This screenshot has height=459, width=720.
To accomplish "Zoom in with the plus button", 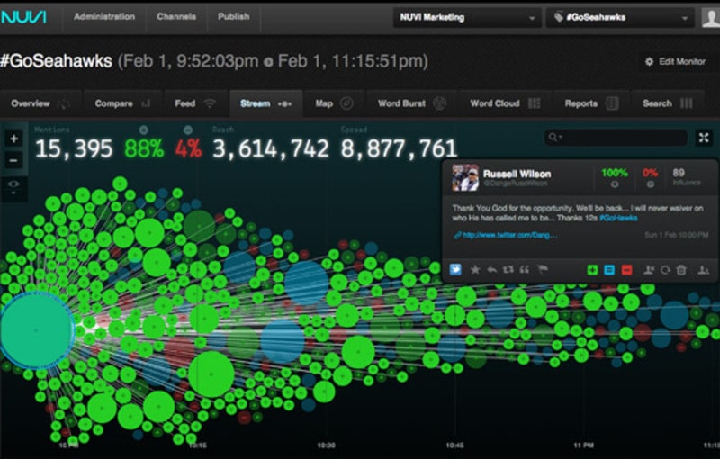I will click(13, 139).
